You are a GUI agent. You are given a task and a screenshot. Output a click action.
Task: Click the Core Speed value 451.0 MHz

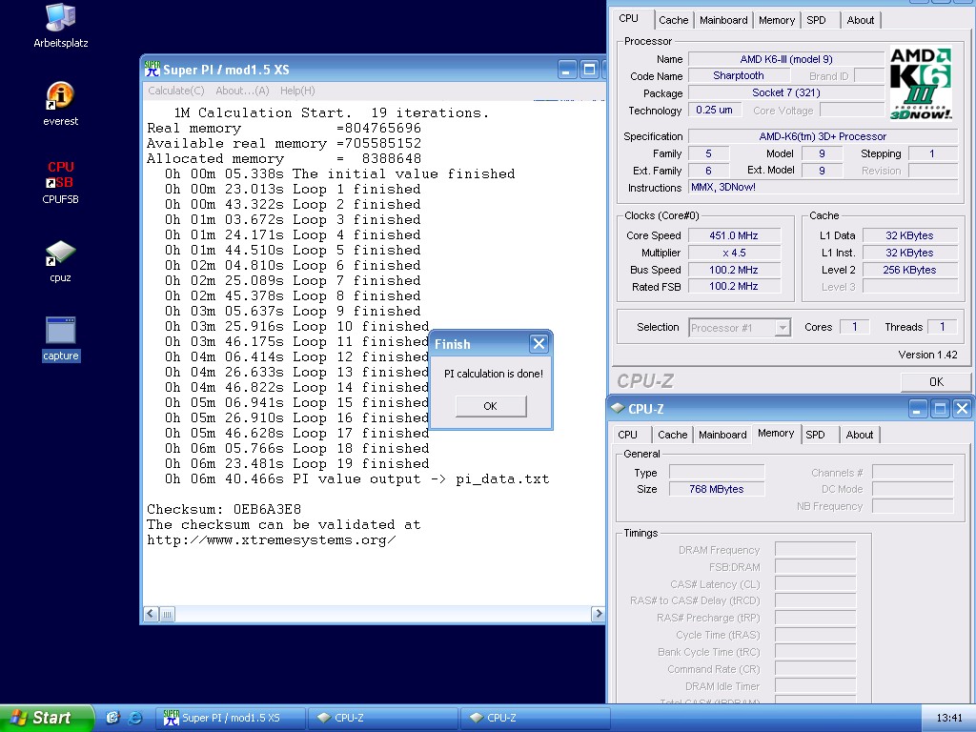click(x=734, y=235)
